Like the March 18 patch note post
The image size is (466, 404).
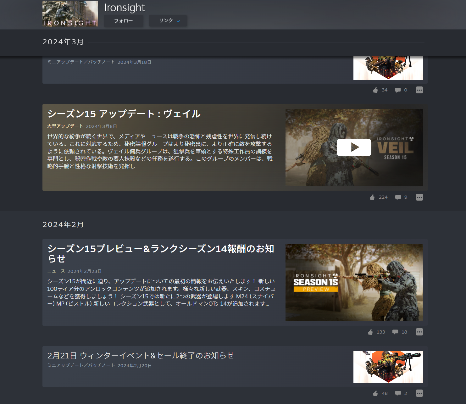coord(375,90)
